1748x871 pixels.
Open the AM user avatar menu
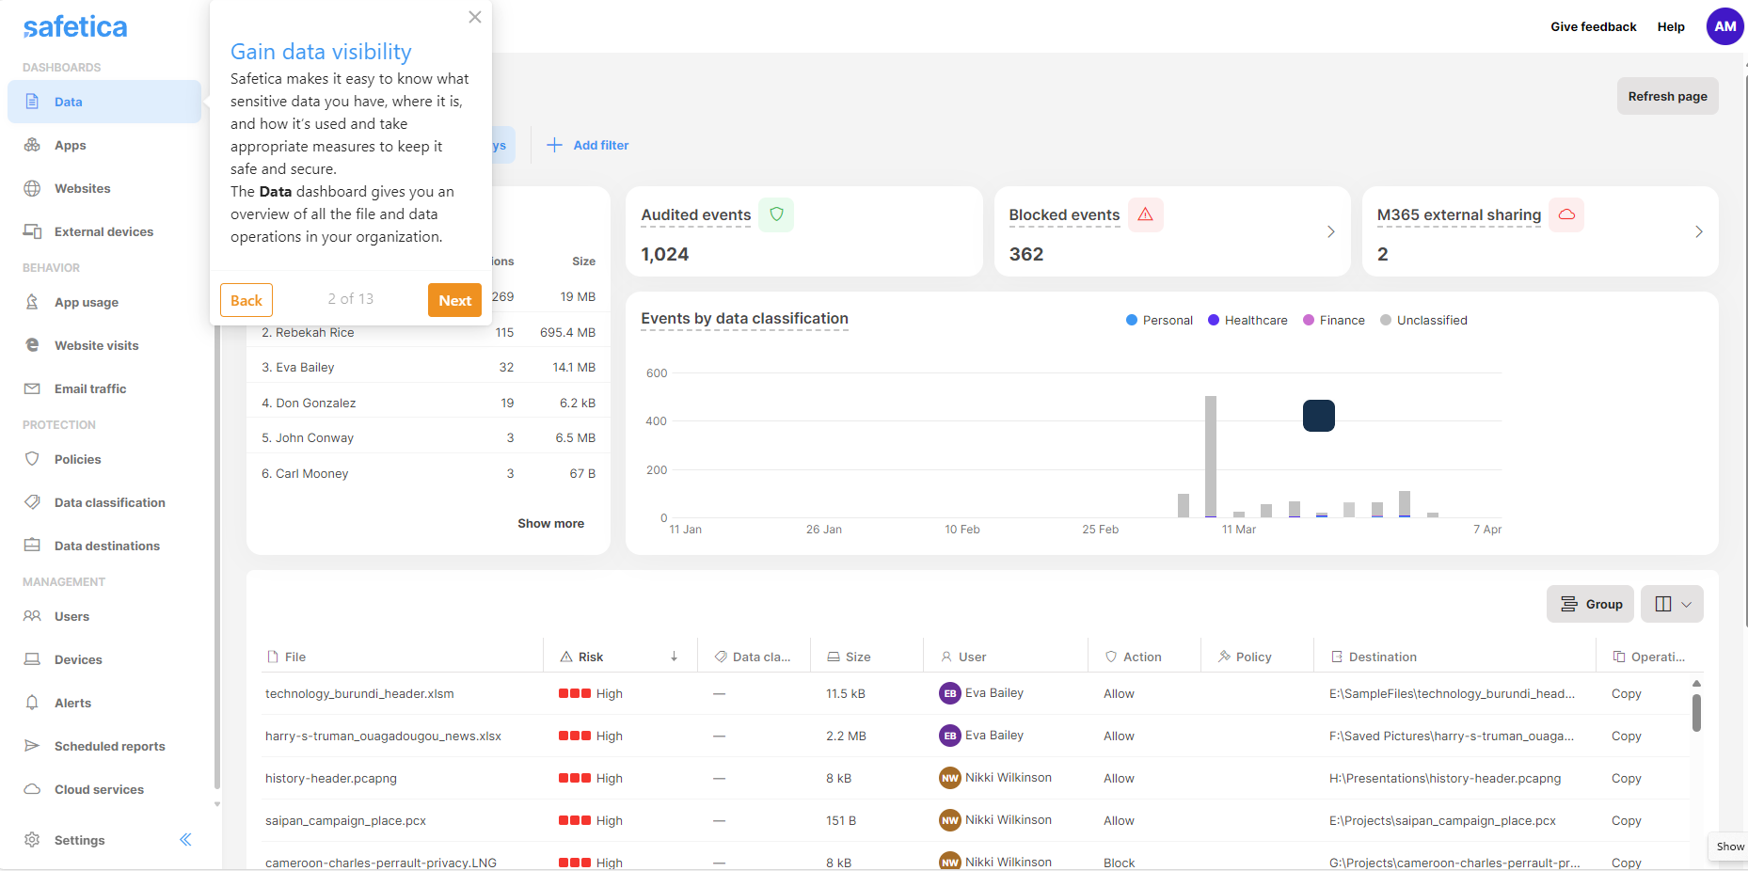pos(1724,26)
